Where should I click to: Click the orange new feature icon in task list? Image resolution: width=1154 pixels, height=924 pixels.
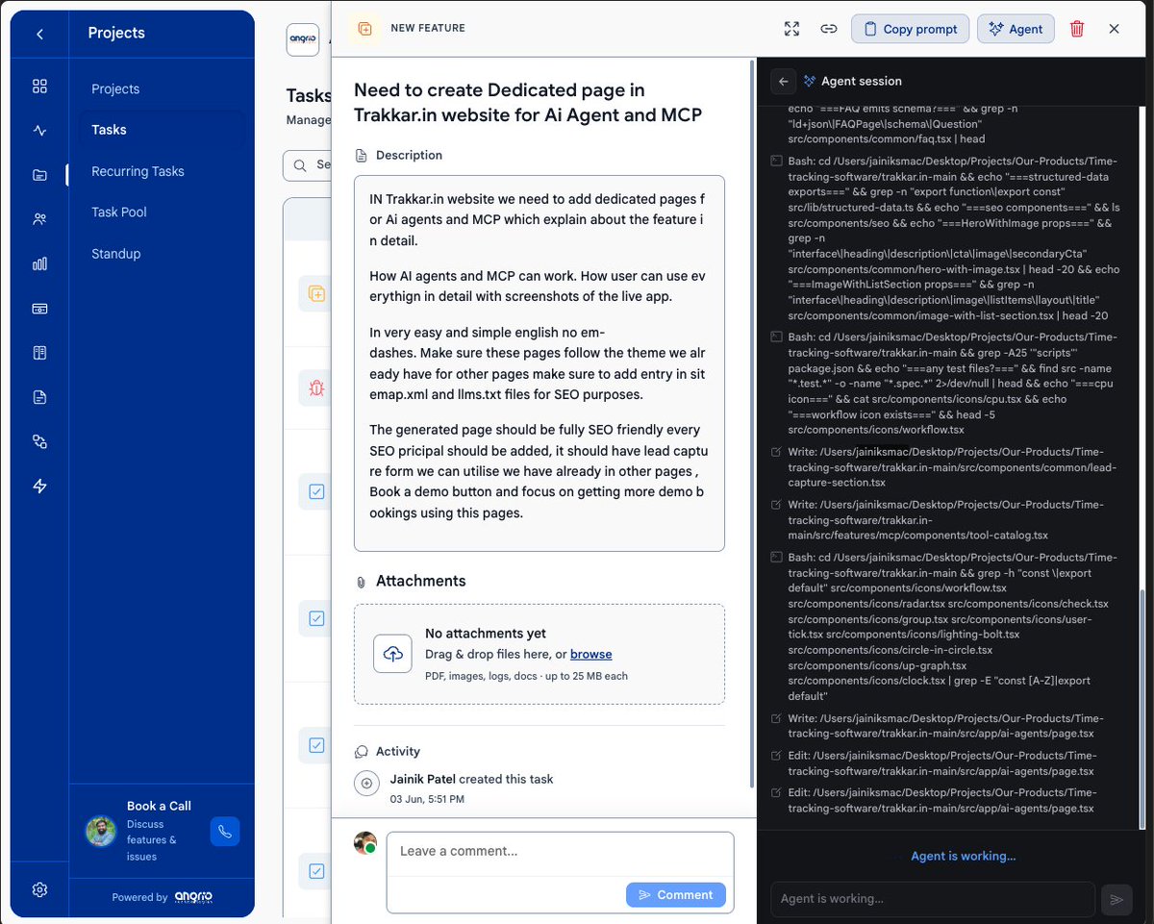(316, 293)
